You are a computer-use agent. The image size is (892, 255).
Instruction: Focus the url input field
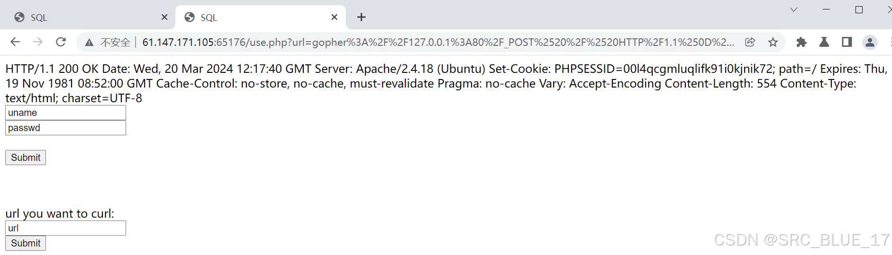point(65,228)
